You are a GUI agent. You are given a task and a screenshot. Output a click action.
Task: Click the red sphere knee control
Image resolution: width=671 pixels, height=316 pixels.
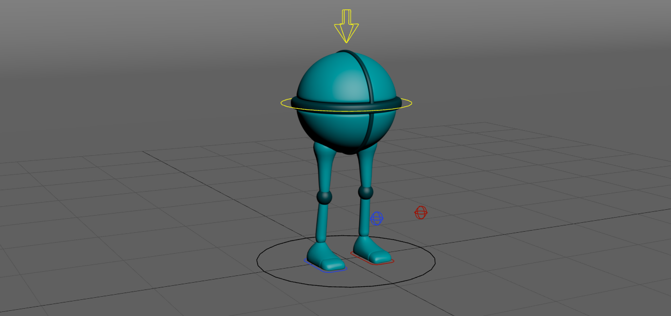click(x=421, y=212)
